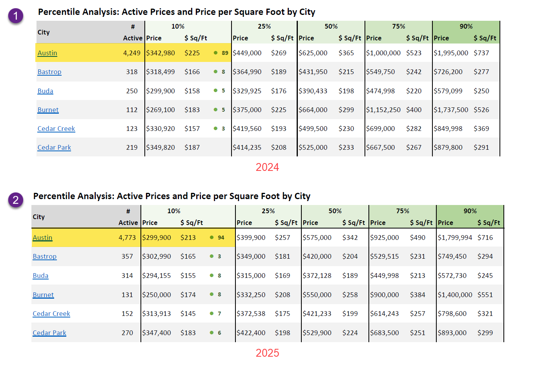This screenshot has height=370, width=536.
Task: Click green dot in 2025 Cedar Park row
Action: tap(211, 333)
